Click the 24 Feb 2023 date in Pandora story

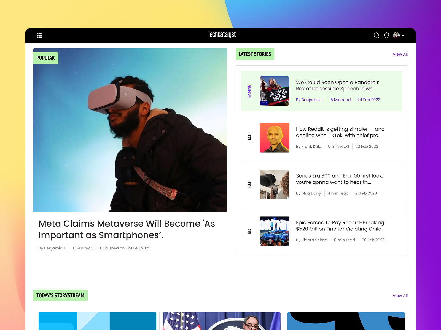point(369,100)
